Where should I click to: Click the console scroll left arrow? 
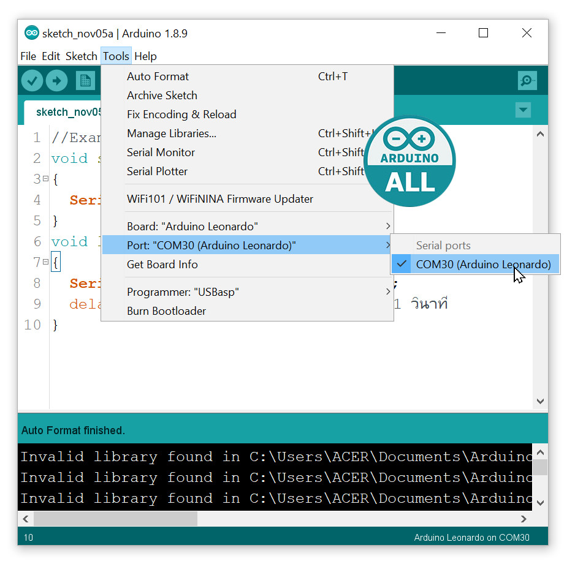tap(25, 519)
